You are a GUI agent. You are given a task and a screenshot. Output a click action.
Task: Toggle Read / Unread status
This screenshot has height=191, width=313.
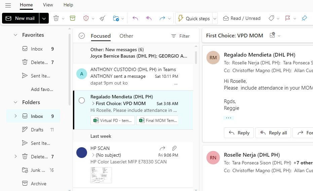pos(241,19)
